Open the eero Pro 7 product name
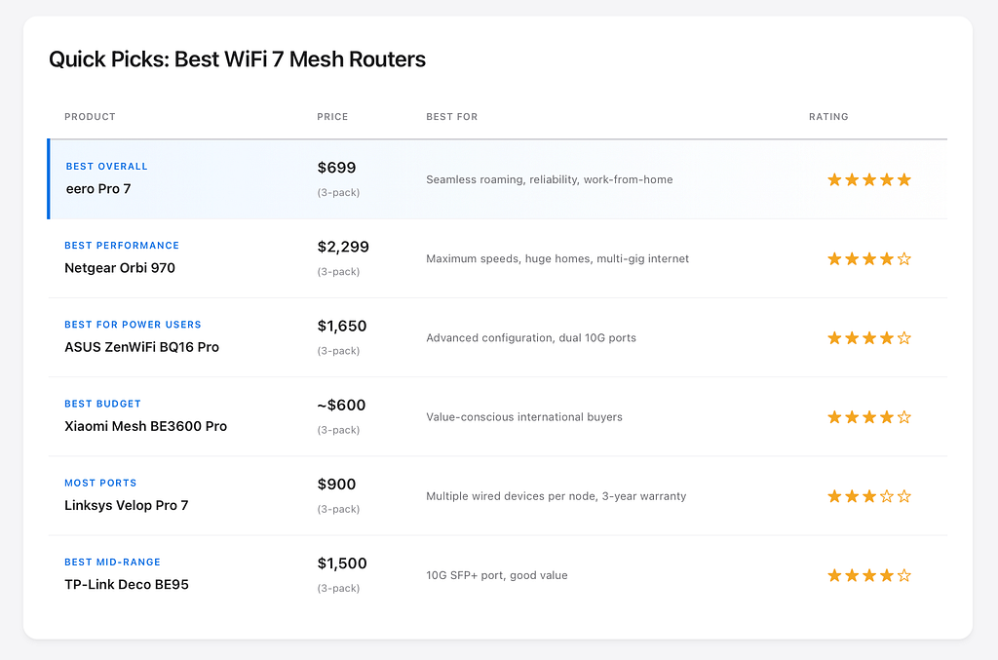 click(x=98, y=188)
